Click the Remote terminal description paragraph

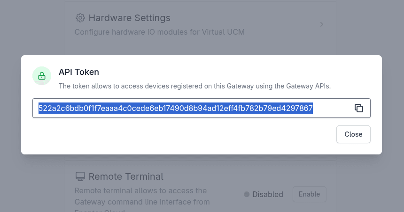click(141, 196)
